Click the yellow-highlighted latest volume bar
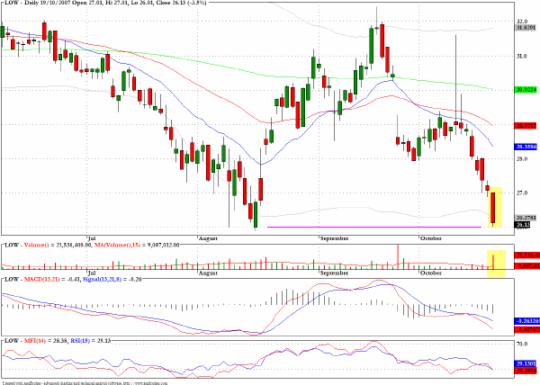 tap(493, 262)
